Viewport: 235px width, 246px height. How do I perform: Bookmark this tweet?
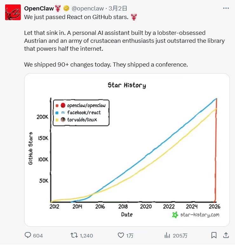(214, 235)
